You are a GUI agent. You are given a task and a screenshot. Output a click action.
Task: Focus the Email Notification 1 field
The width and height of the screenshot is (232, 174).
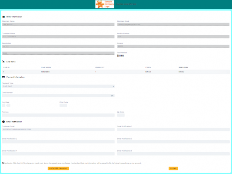click(173, 129)
